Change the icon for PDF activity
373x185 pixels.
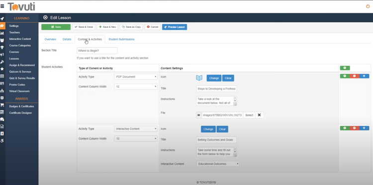(214, 78)
